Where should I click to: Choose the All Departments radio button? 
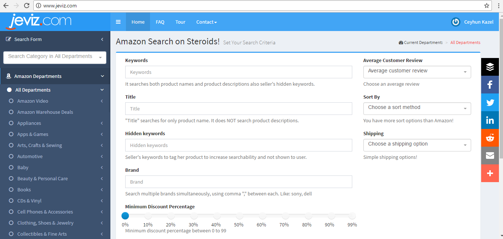[x=9, y=90]
